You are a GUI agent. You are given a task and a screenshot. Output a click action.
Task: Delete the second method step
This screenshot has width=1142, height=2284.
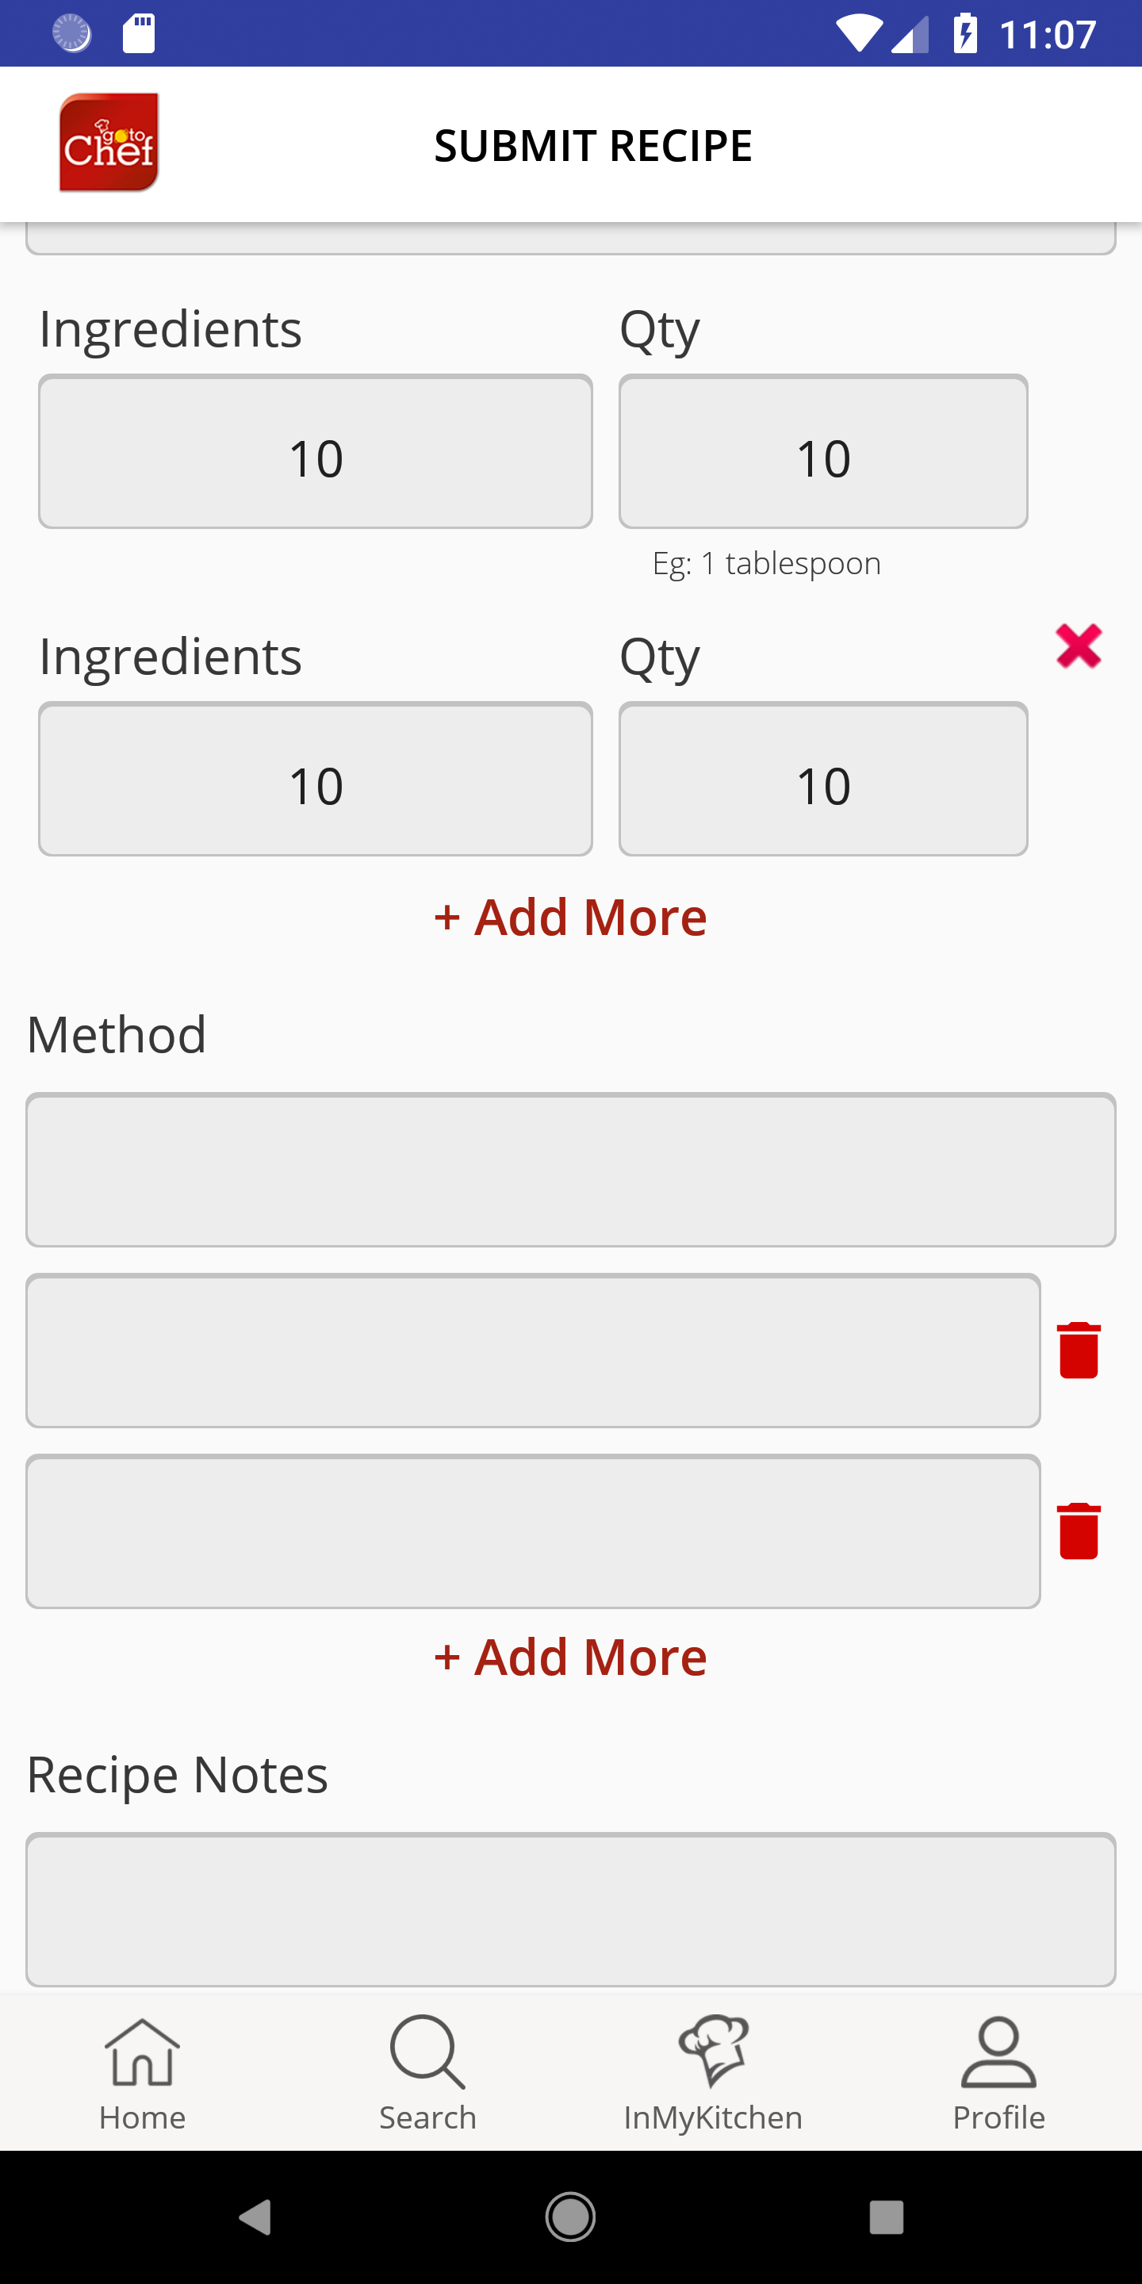point(1079,1351)
